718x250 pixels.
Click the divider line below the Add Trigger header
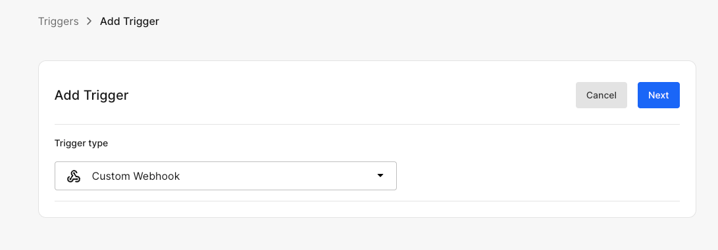tap(367, 124)
